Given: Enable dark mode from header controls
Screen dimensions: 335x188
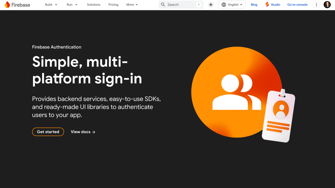Looking at the screenshot, I should [211, 4].
